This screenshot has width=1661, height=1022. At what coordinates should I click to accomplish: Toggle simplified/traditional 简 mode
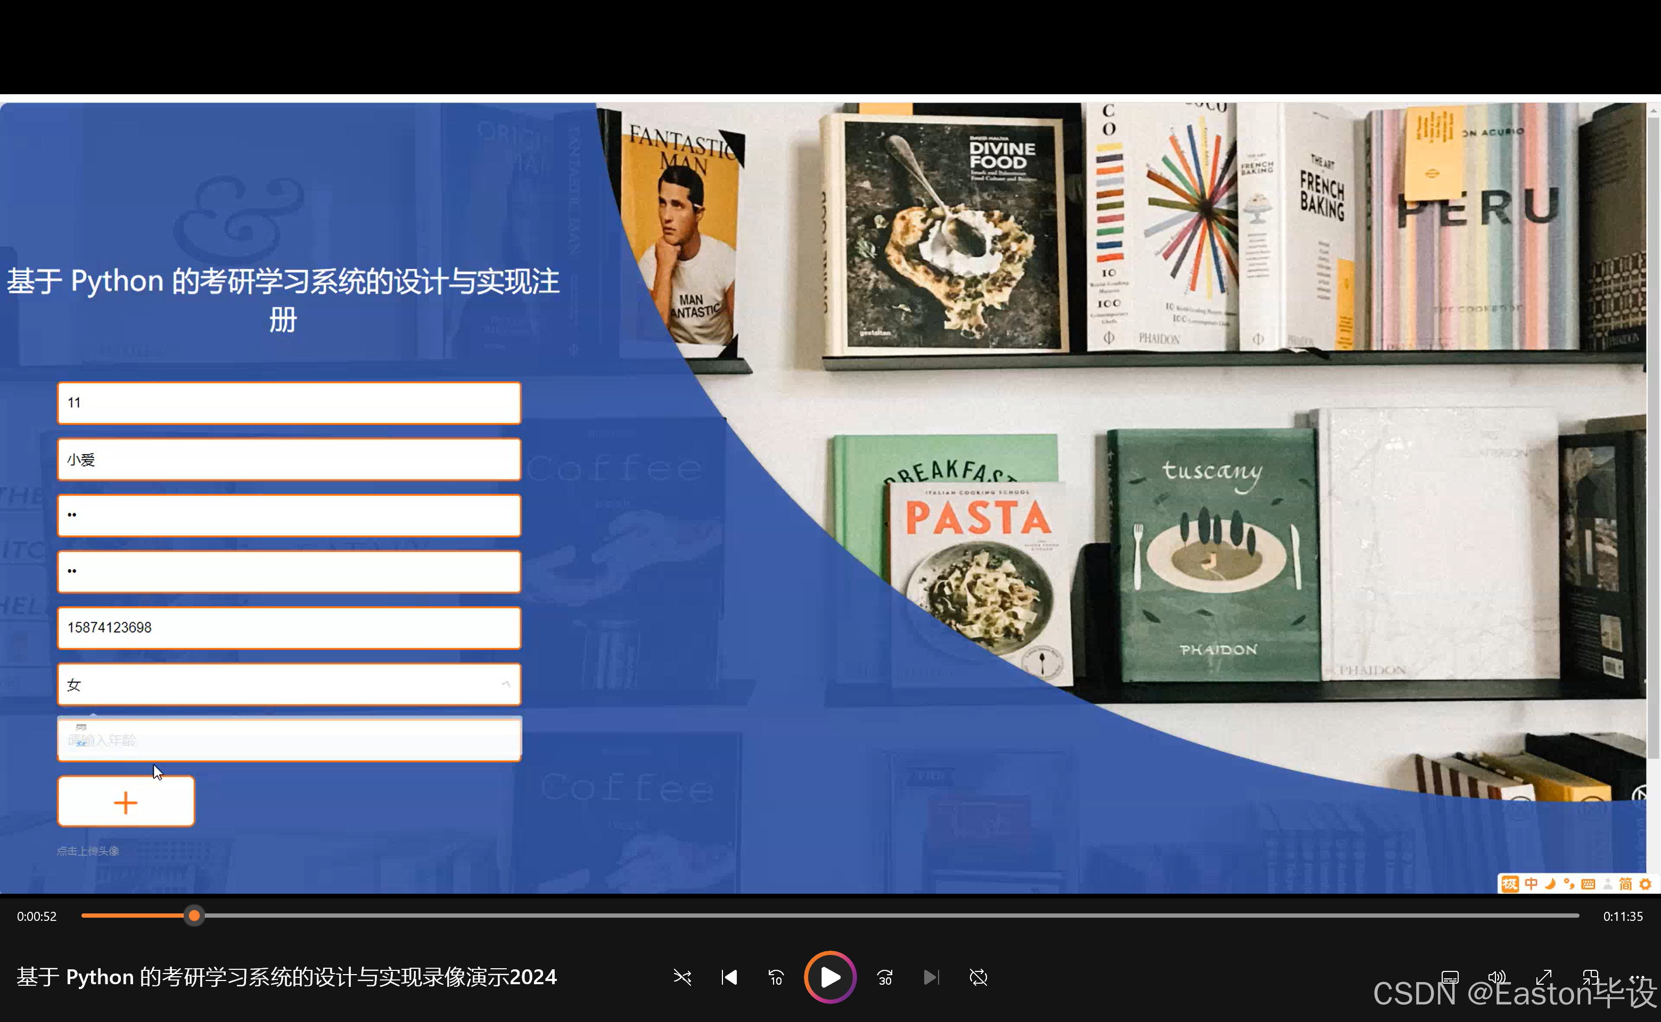(x=1626, y=884)
